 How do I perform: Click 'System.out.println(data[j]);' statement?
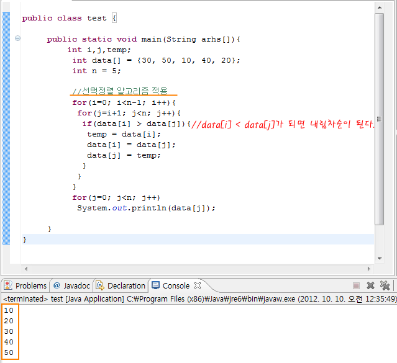[146, 208]
